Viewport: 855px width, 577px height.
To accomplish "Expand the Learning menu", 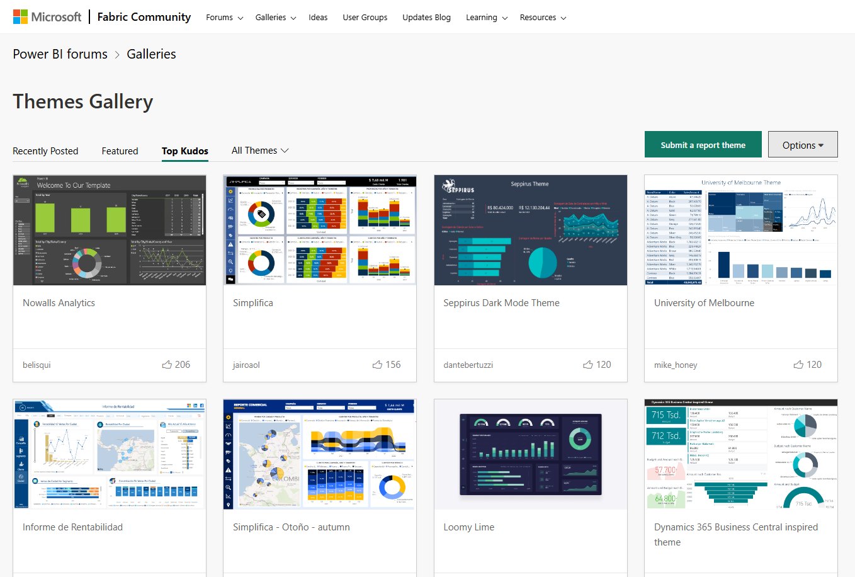I will pos(487,18).
